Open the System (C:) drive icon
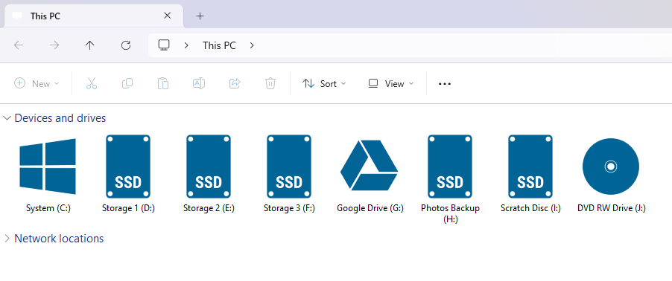The height and width of the screenshot is (281, 672). tap(48, 167)
